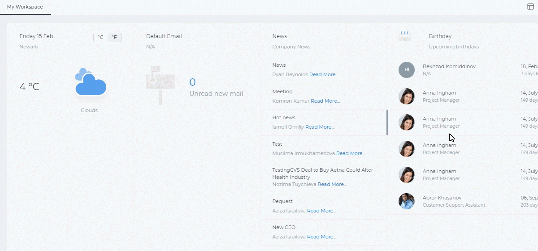Viewport: 538px width, 251px height.
Task: Click the name Bekhzod Isomiddinov
Action: (x=449, y=66)
